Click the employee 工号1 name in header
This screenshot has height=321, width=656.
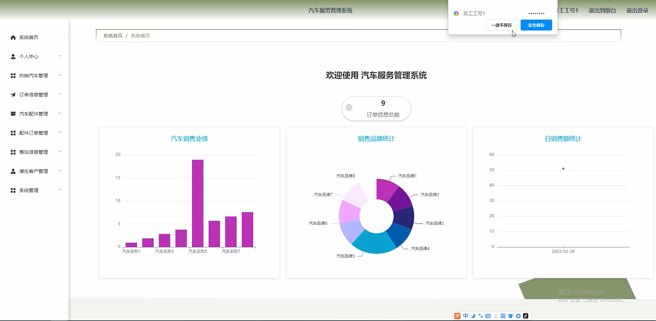(568, 10)
